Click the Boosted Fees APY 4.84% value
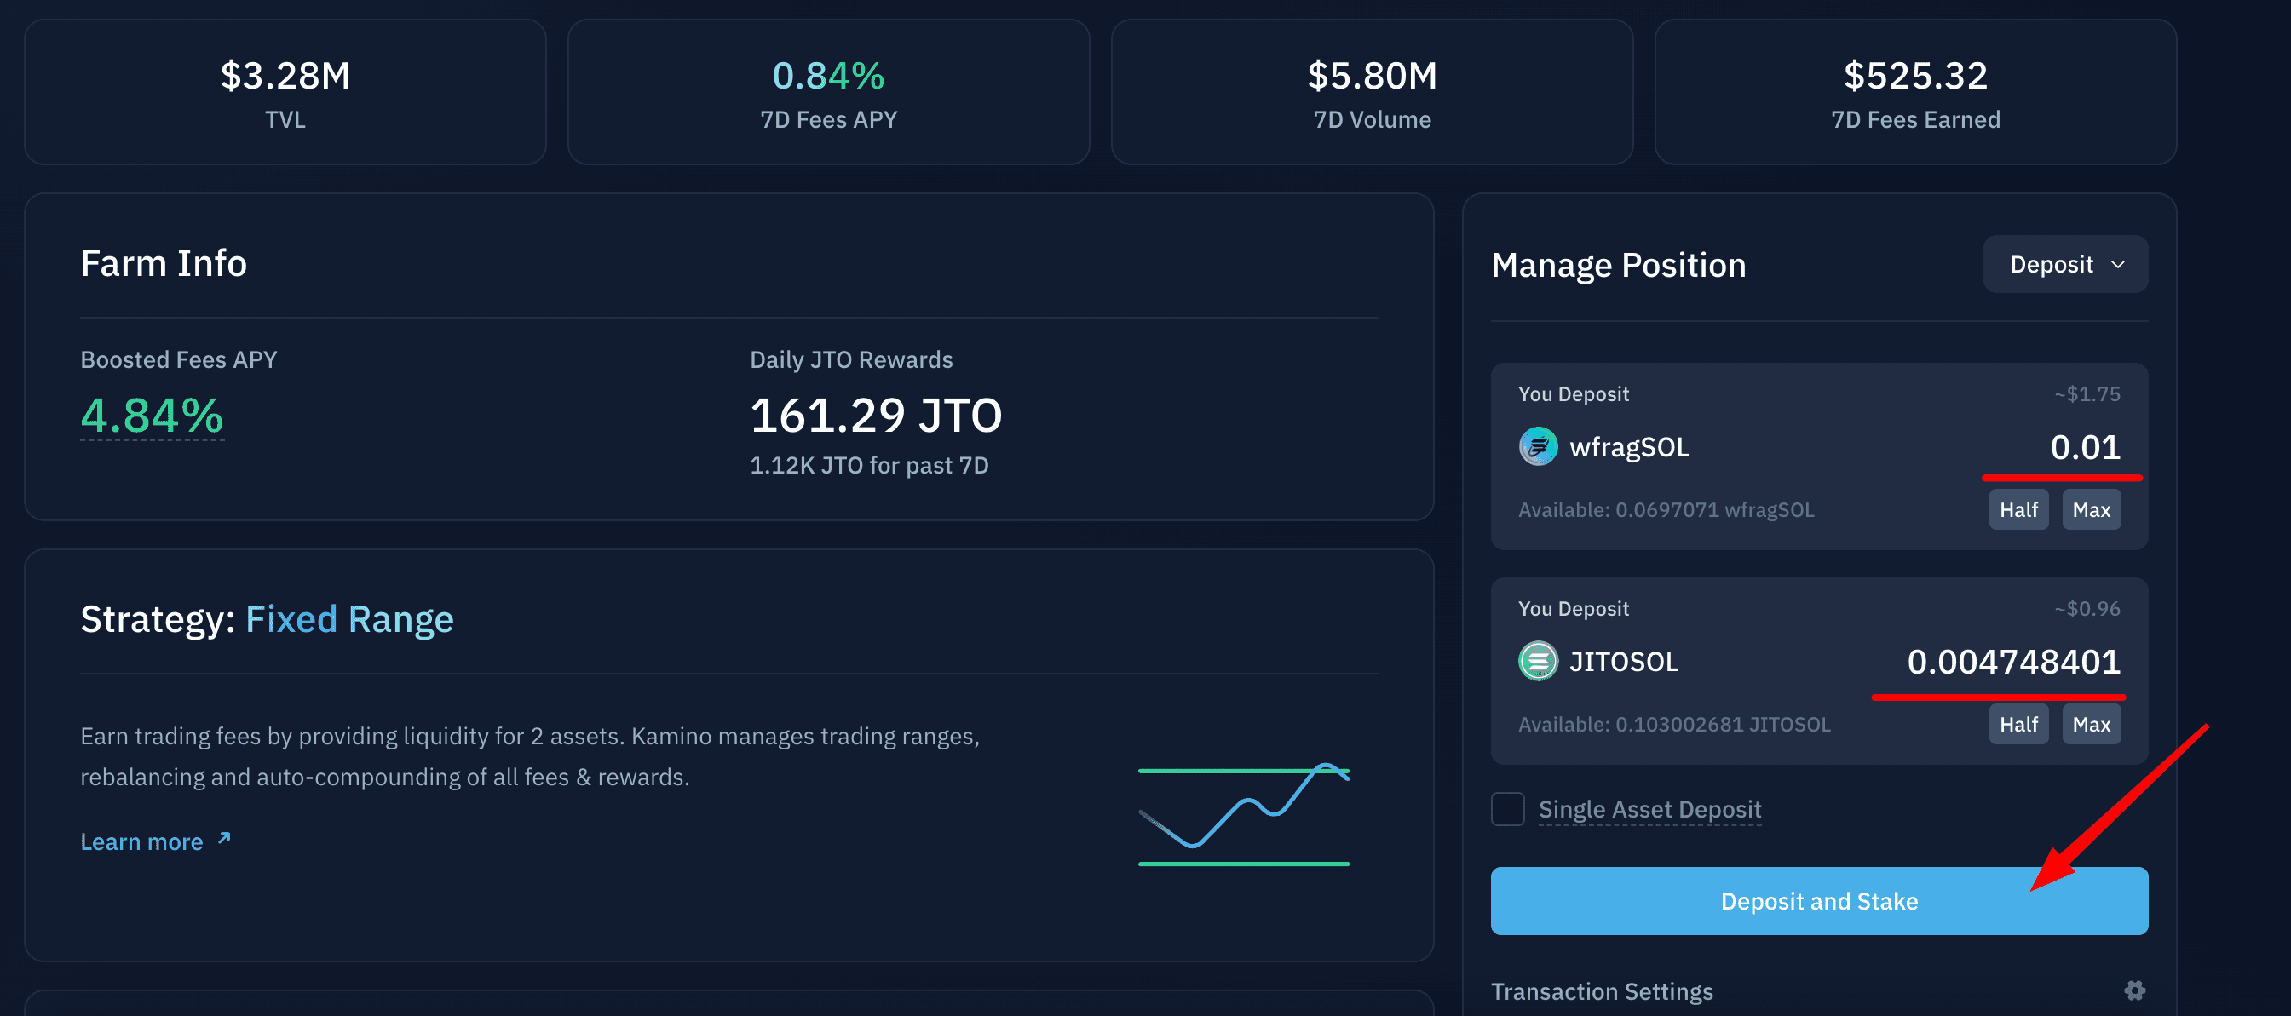The height and width of the screenshot is (1016, 2291). 153,415
